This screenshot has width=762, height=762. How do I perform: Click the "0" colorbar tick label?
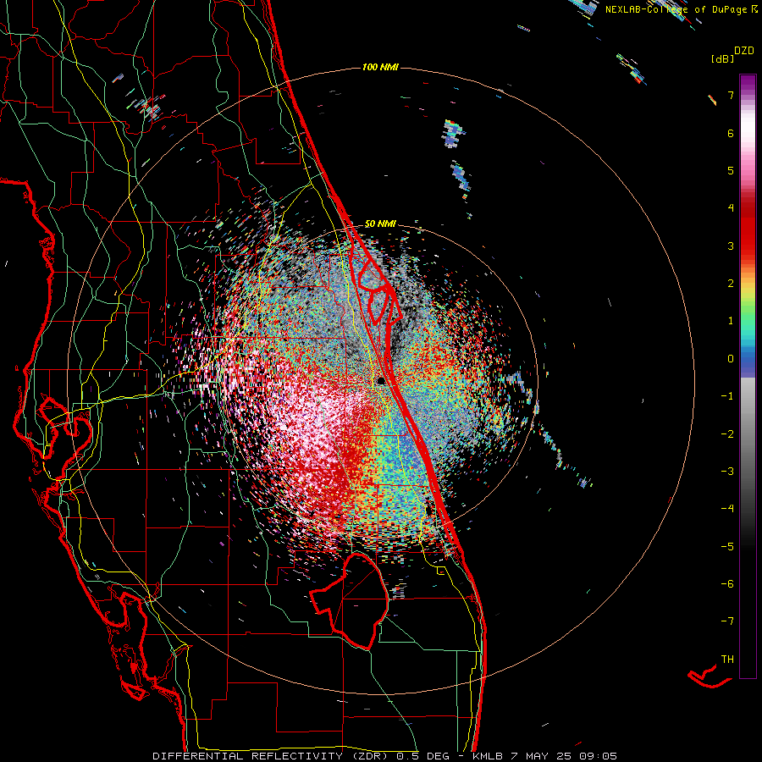coord(731,359)
